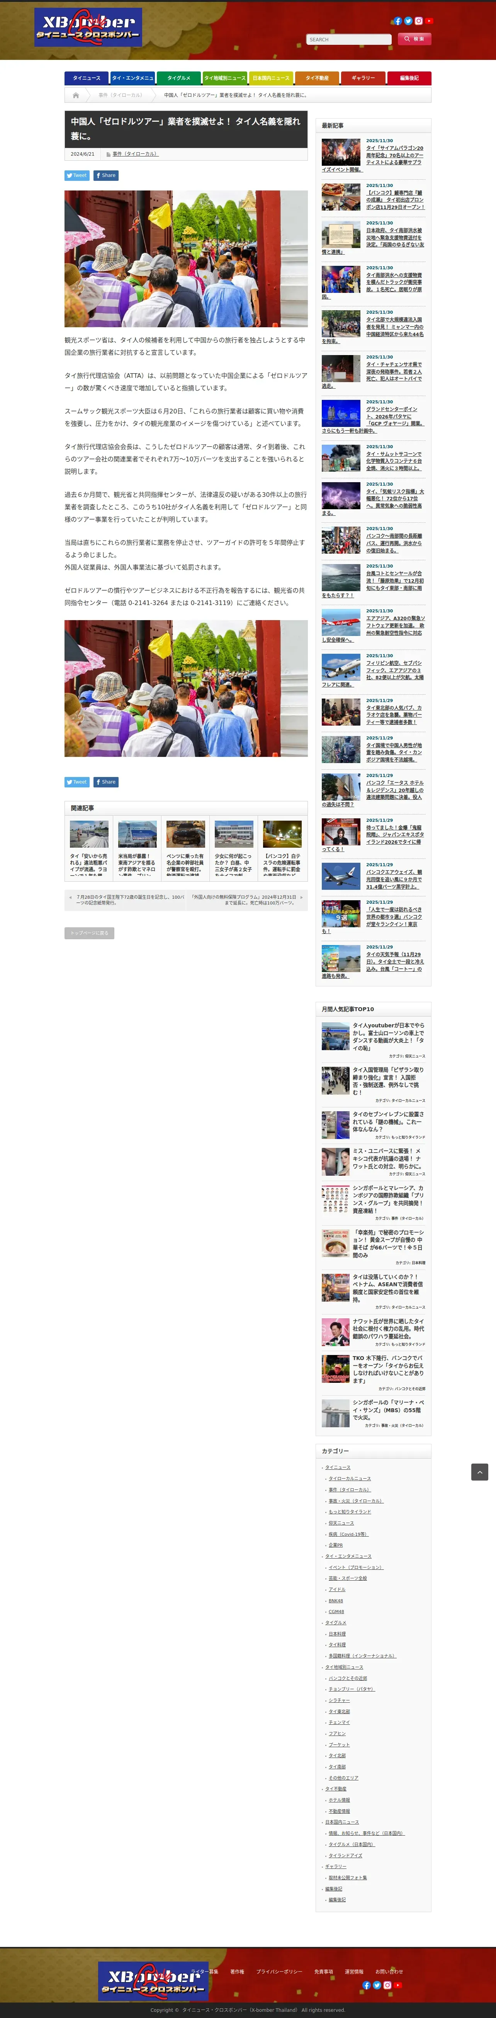Open the 取材未公開フォト集 category link
The image size is (496, 2018).
click(348, 1877)
